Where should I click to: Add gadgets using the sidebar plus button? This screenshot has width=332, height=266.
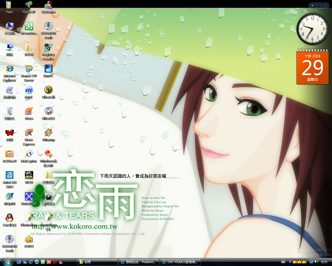pyautogui.click(x=313, y=5)
